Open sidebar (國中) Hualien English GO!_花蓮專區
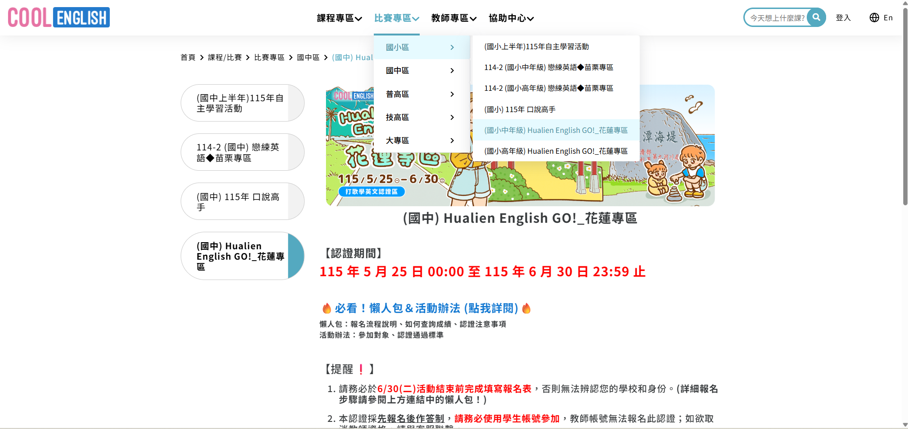Viewport: 908px width, 429px height. [x=242, y=256]
